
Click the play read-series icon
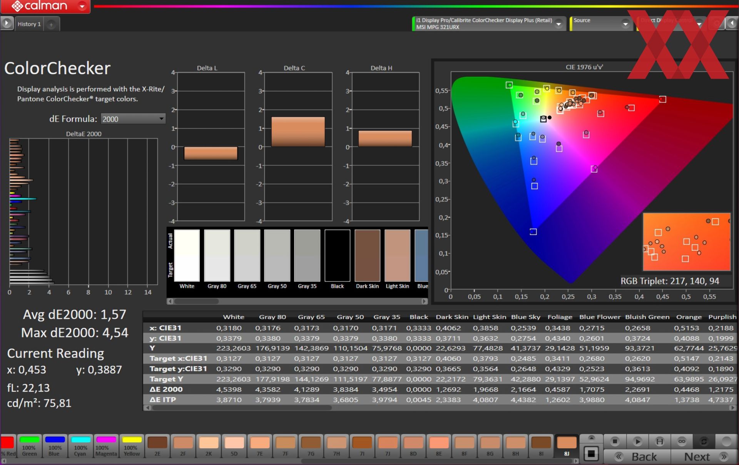[x=637, y=441]
